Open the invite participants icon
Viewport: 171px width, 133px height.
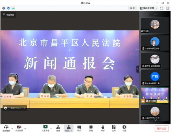58,127
